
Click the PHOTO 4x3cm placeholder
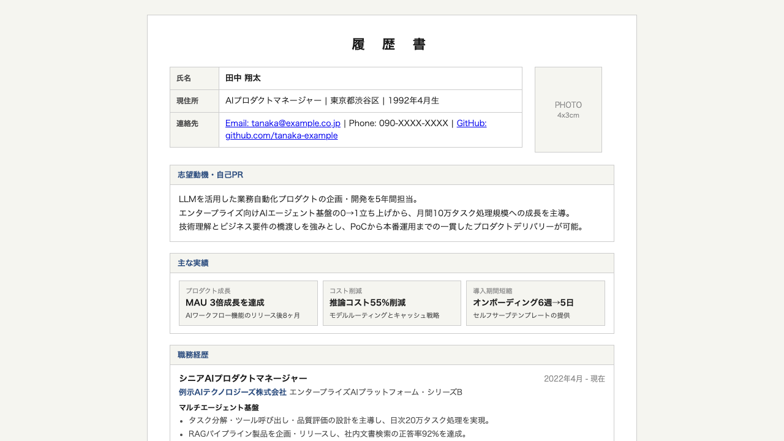coord(568,110)
